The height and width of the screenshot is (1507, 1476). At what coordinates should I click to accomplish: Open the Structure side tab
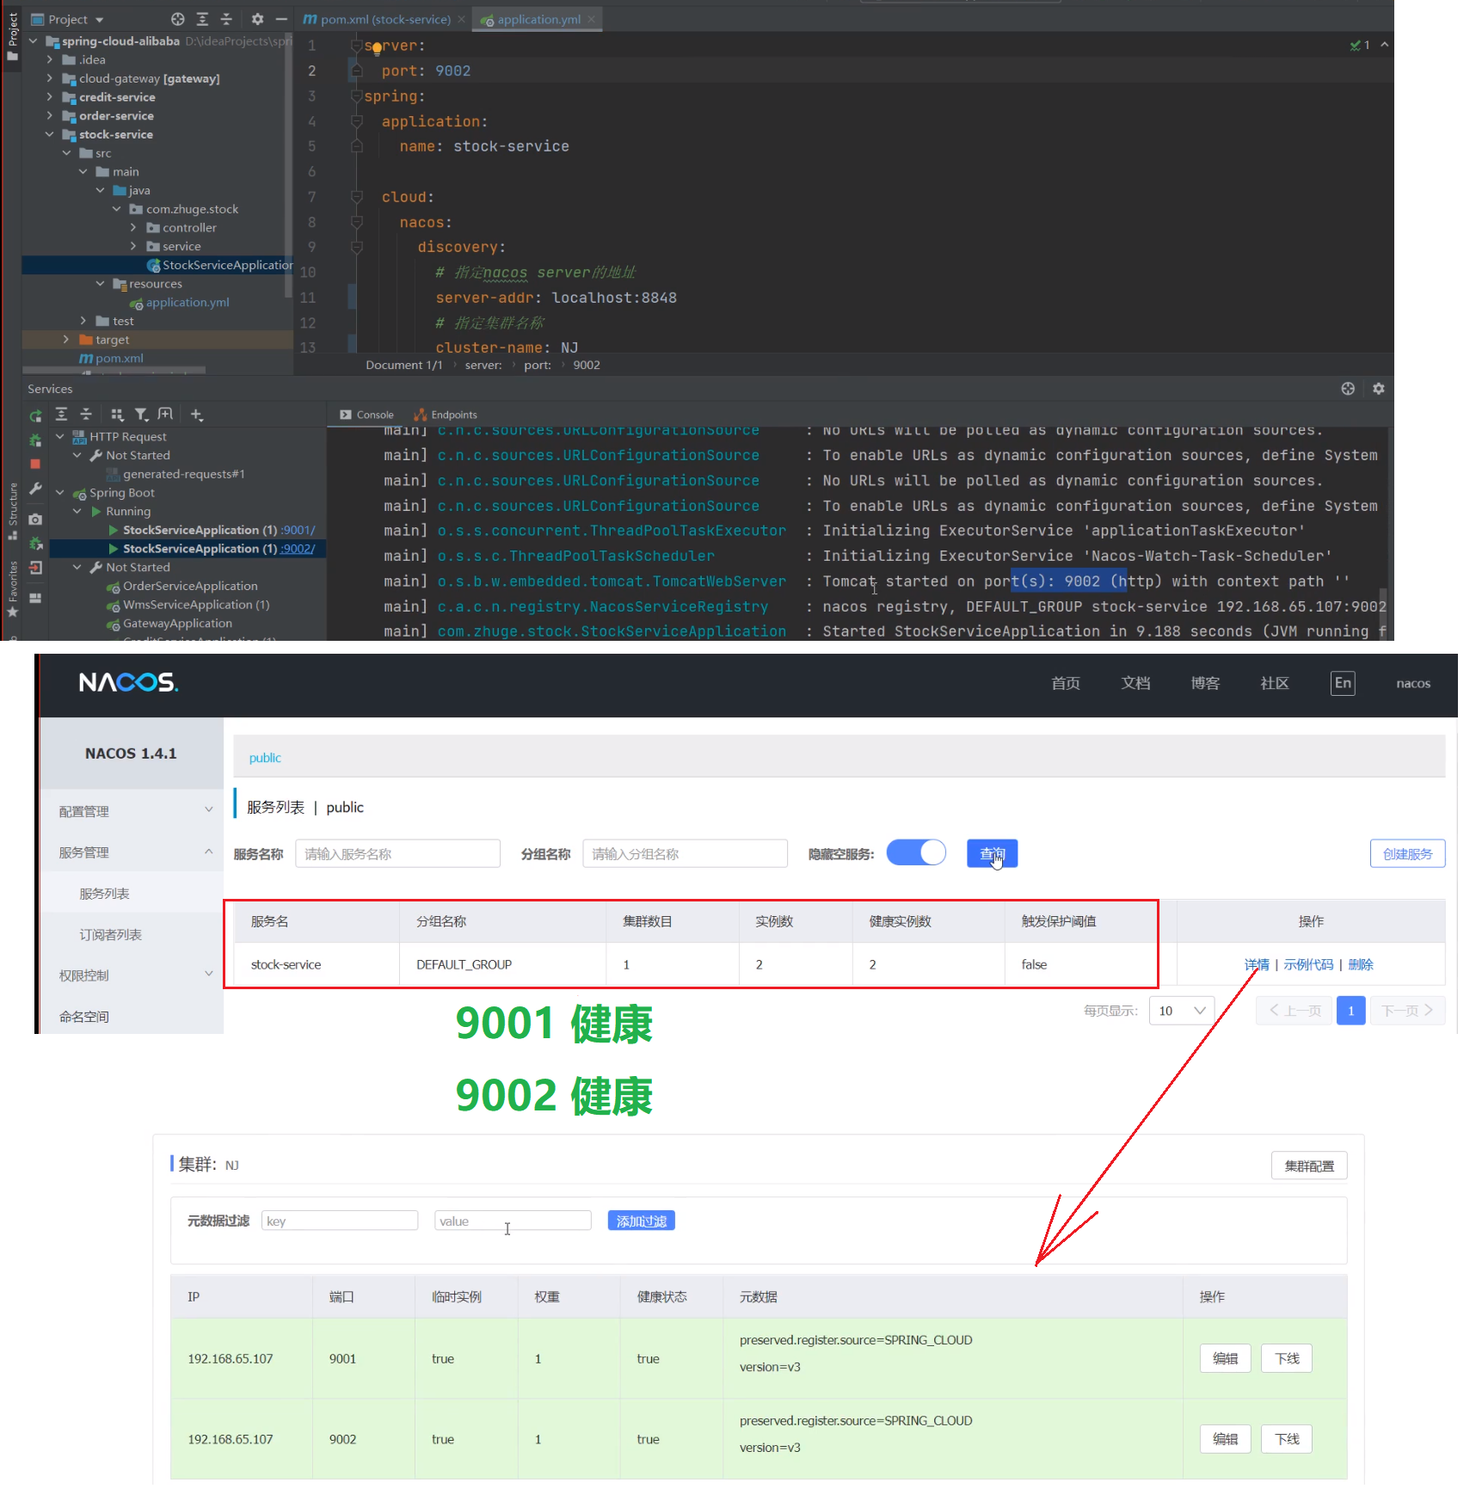[x=12, y=512]
